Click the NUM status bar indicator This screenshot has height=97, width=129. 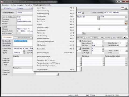point(93,95)
